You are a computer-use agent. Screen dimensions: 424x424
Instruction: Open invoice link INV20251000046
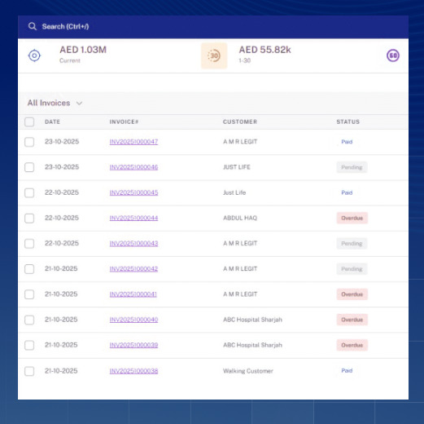[133, 167]
